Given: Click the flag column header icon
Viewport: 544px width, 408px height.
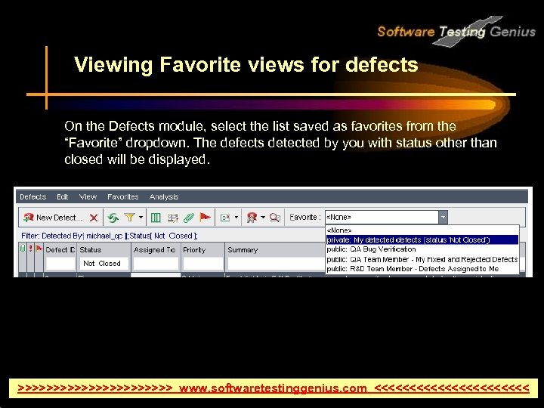Looking at the screenshot, I should (39, 249).
